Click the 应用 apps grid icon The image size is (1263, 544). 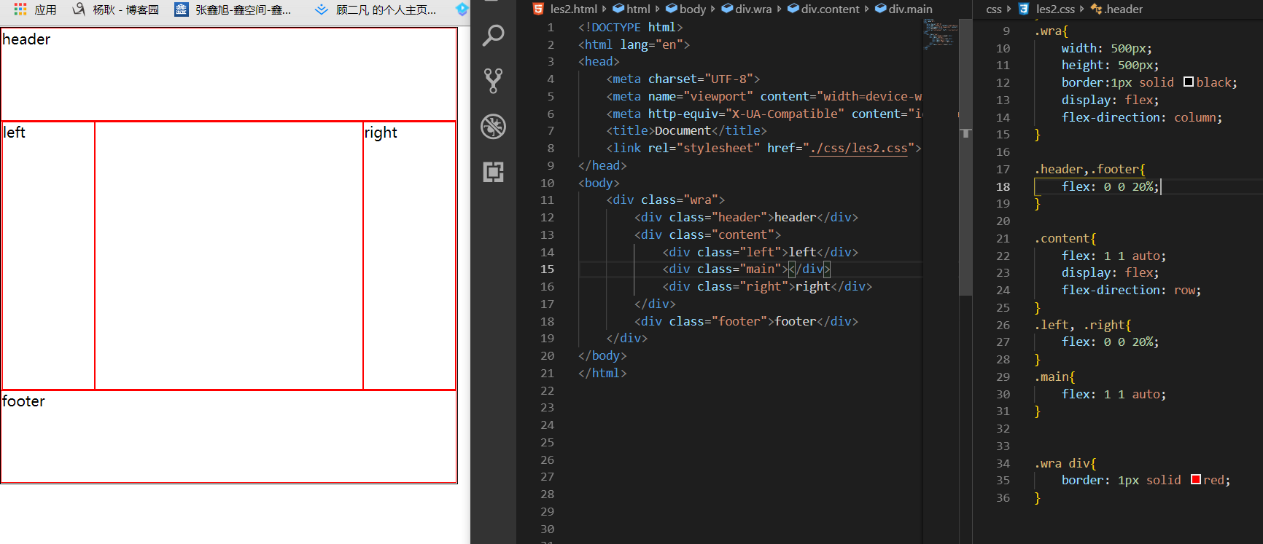(20, 9)
